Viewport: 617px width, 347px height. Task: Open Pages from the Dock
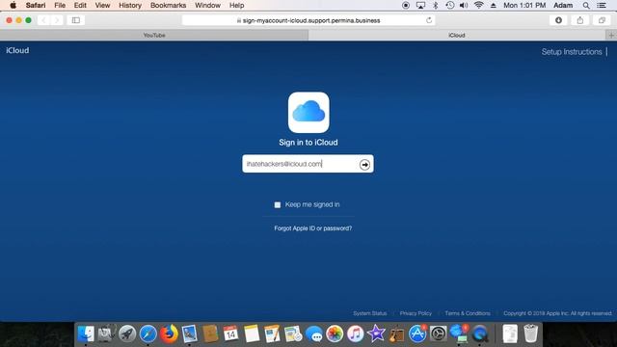[x=272, y=334]
